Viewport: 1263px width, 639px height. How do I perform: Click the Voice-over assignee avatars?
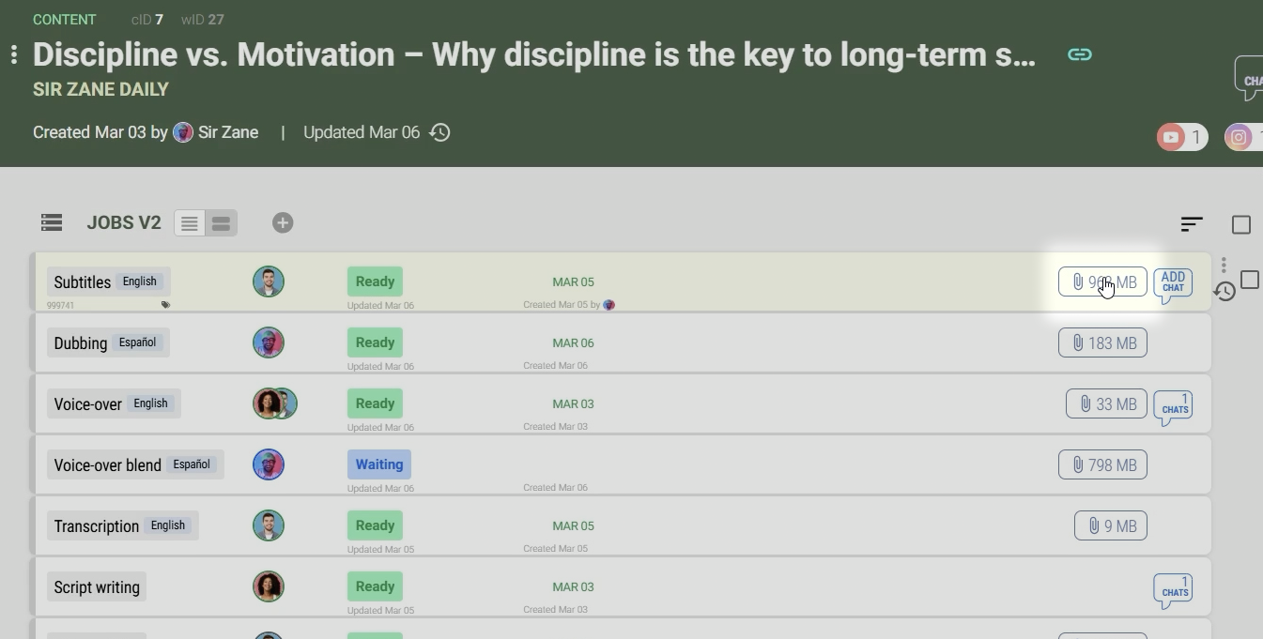(x=274, y=403)
